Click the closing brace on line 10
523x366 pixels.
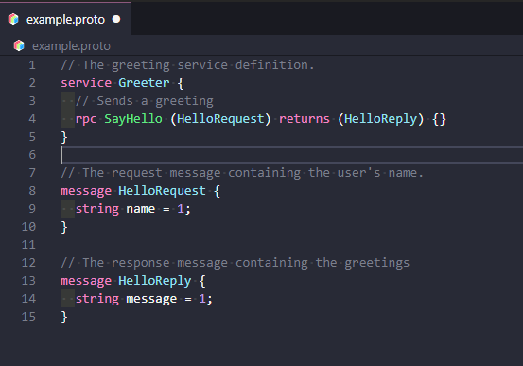(64, 227)
